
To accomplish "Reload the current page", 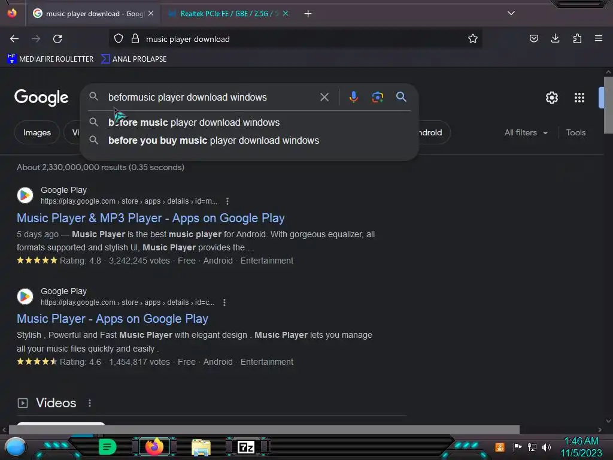I will pyautogui.click(x=57, y=39).
